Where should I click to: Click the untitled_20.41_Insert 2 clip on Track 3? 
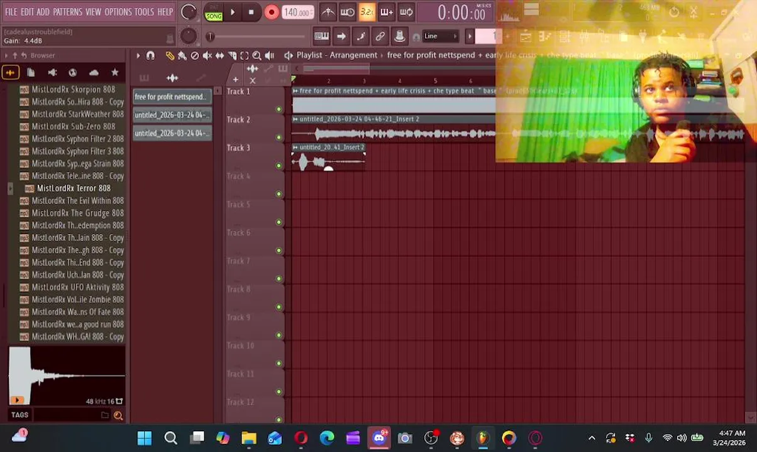[328, 157]
